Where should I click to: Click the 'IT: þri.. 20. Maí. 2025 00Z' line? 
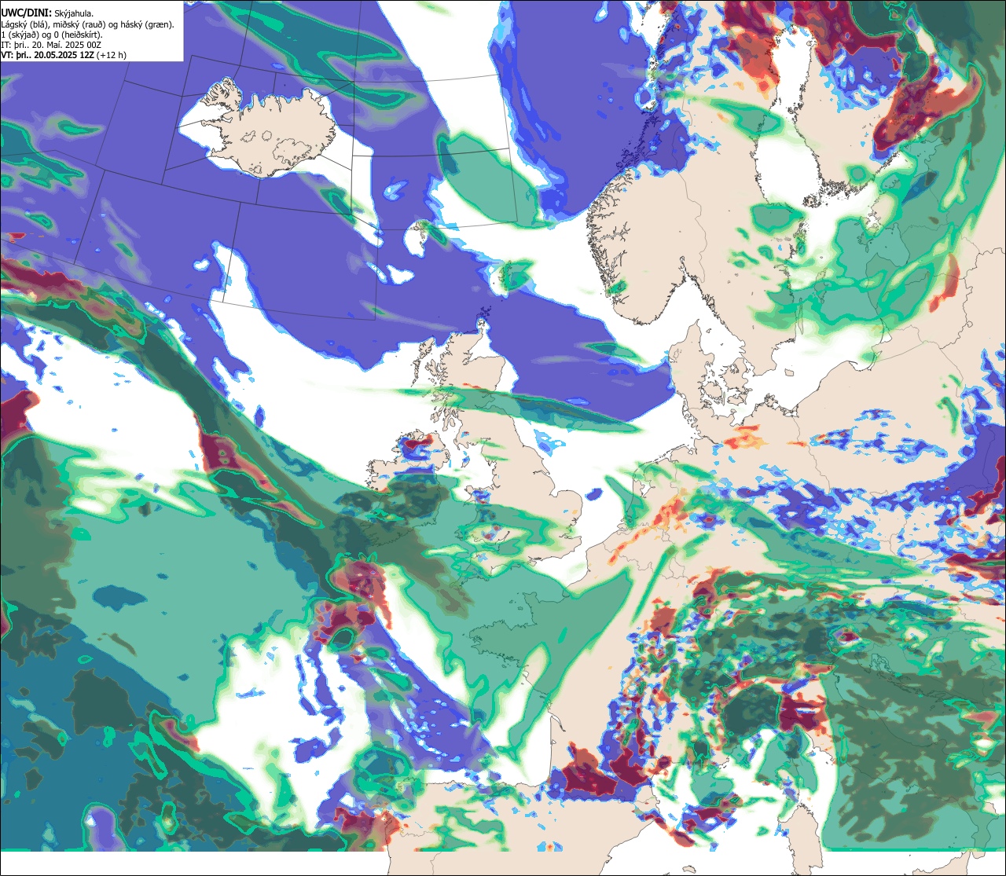(51, 45)
